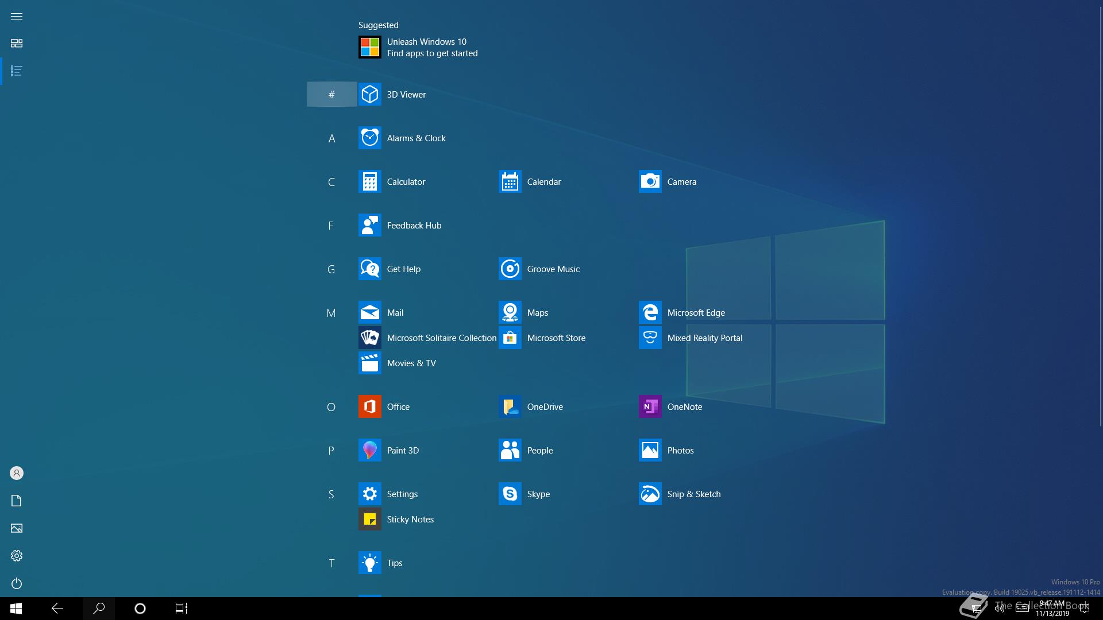Screen dimensions: 1103x620
Task: Click the M letter group header
Action: [331, 312]
